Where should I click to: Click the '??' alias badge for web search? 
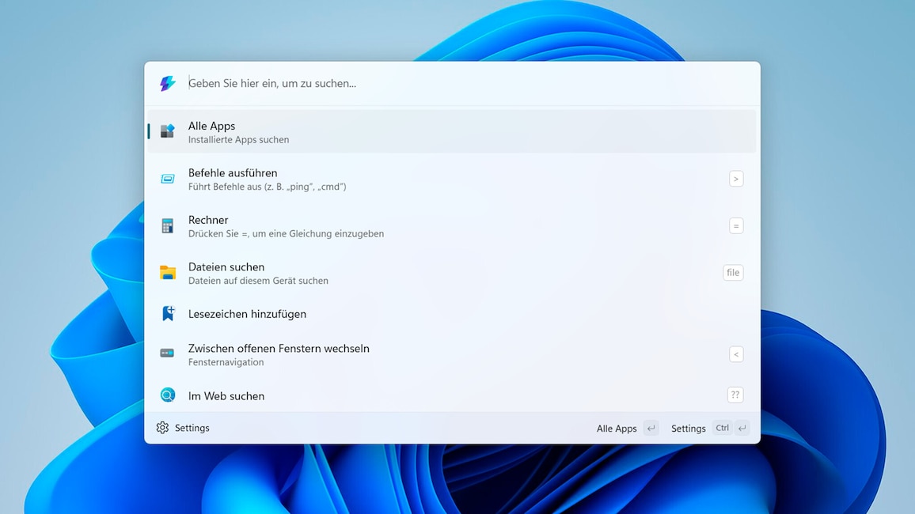[735, 395]
